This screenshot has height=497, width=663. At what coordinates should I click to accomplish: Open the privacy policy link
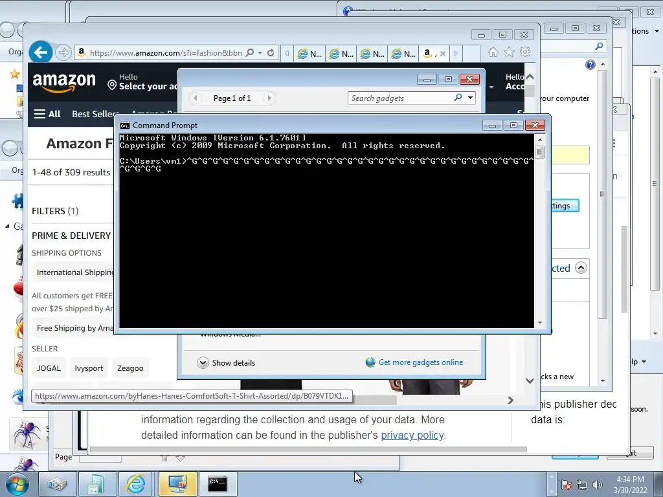tap(412, 435)
